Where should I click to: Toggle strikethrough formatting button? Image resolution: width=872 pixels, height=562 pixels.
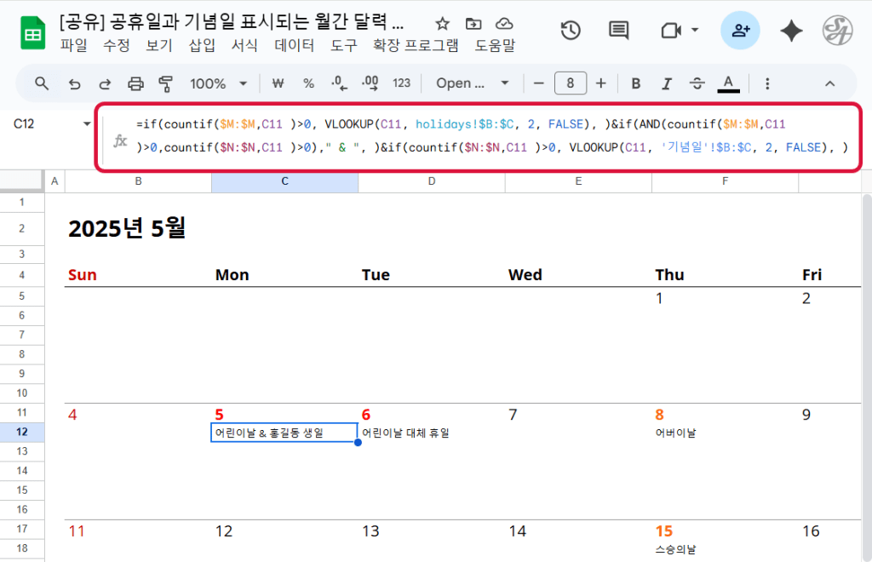pyautogui.click(x=697, y=83)
